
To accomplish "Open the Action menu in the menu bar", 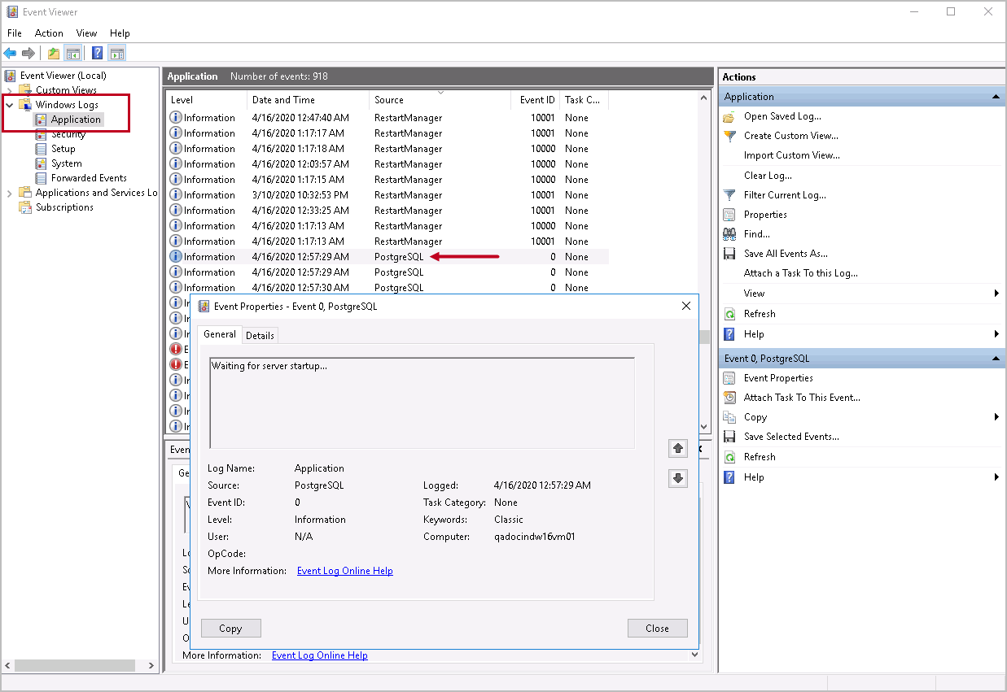I will (x=49, y=33).
